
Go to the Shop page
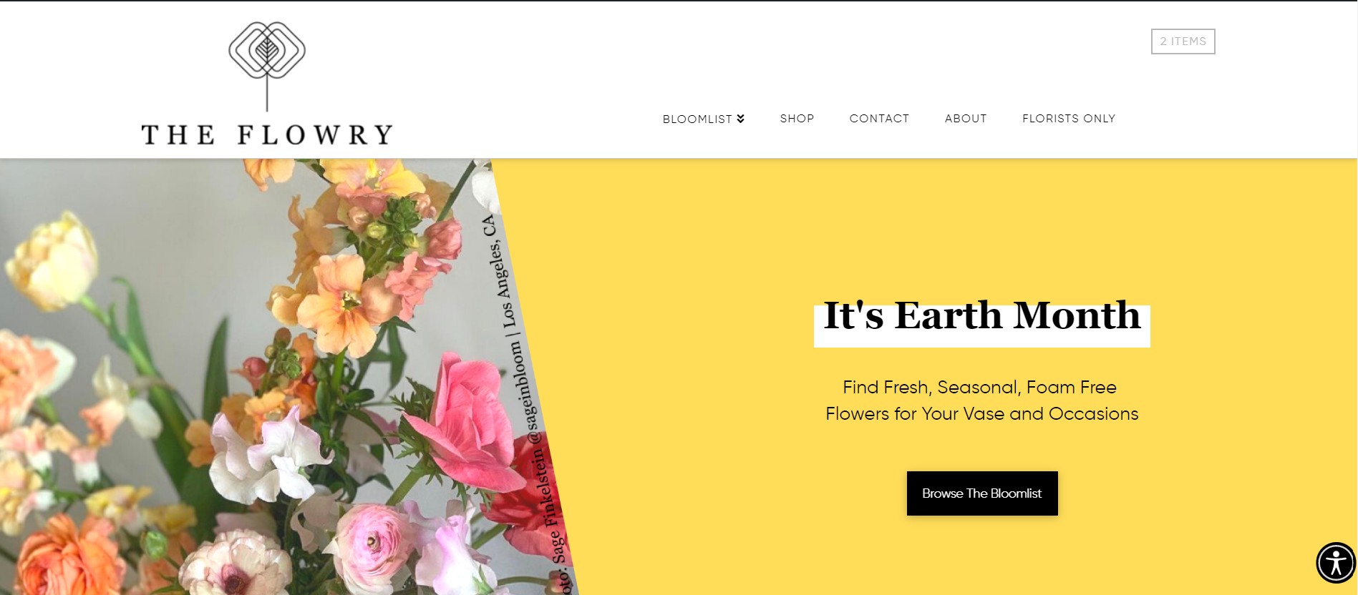(x=797, y=119)
